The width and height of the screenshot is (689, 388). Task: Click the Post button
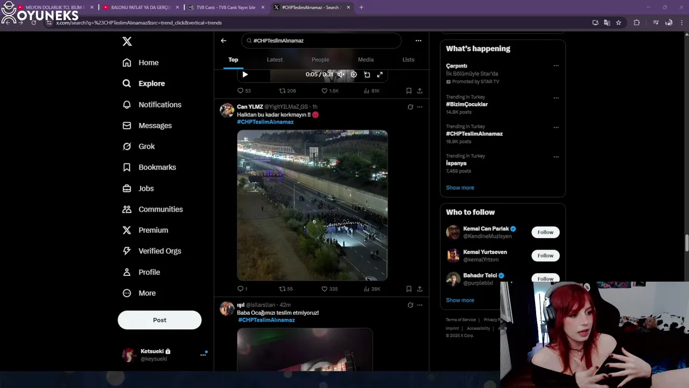(159, 320)
